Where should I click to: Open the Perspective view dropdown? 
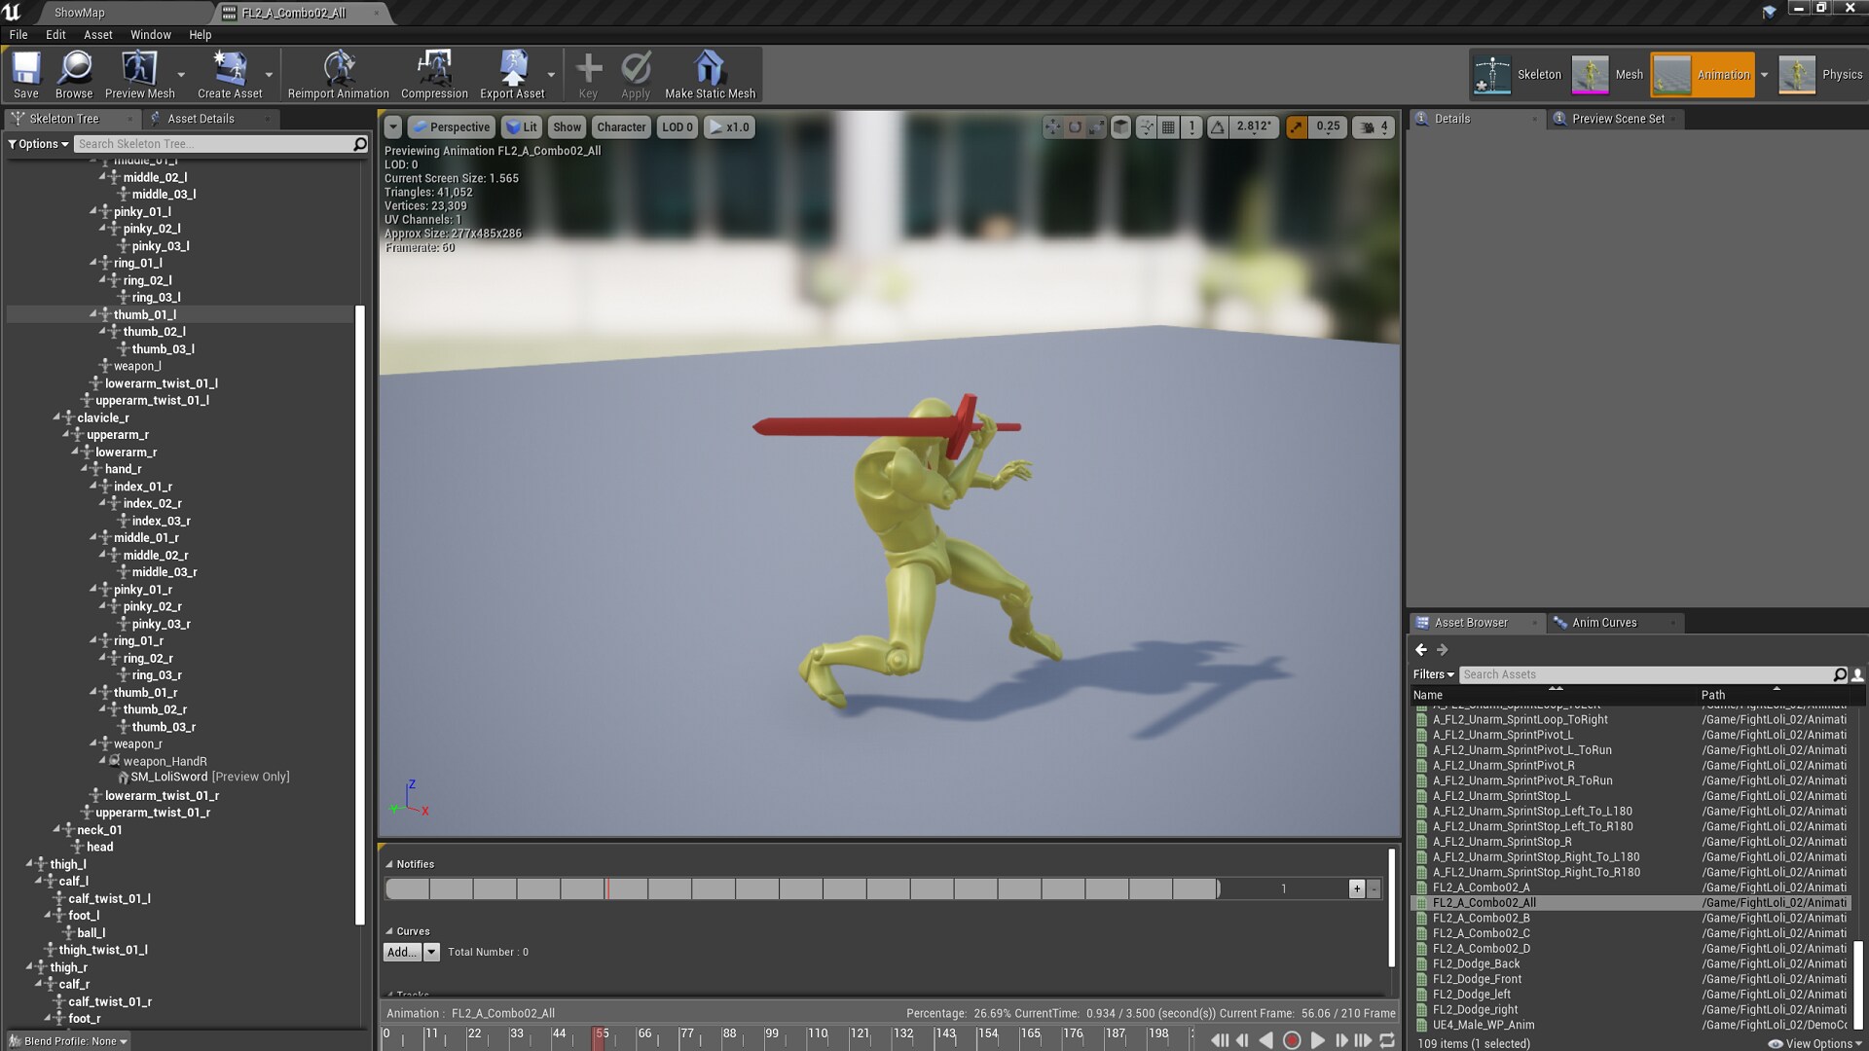tap(451, 127)
